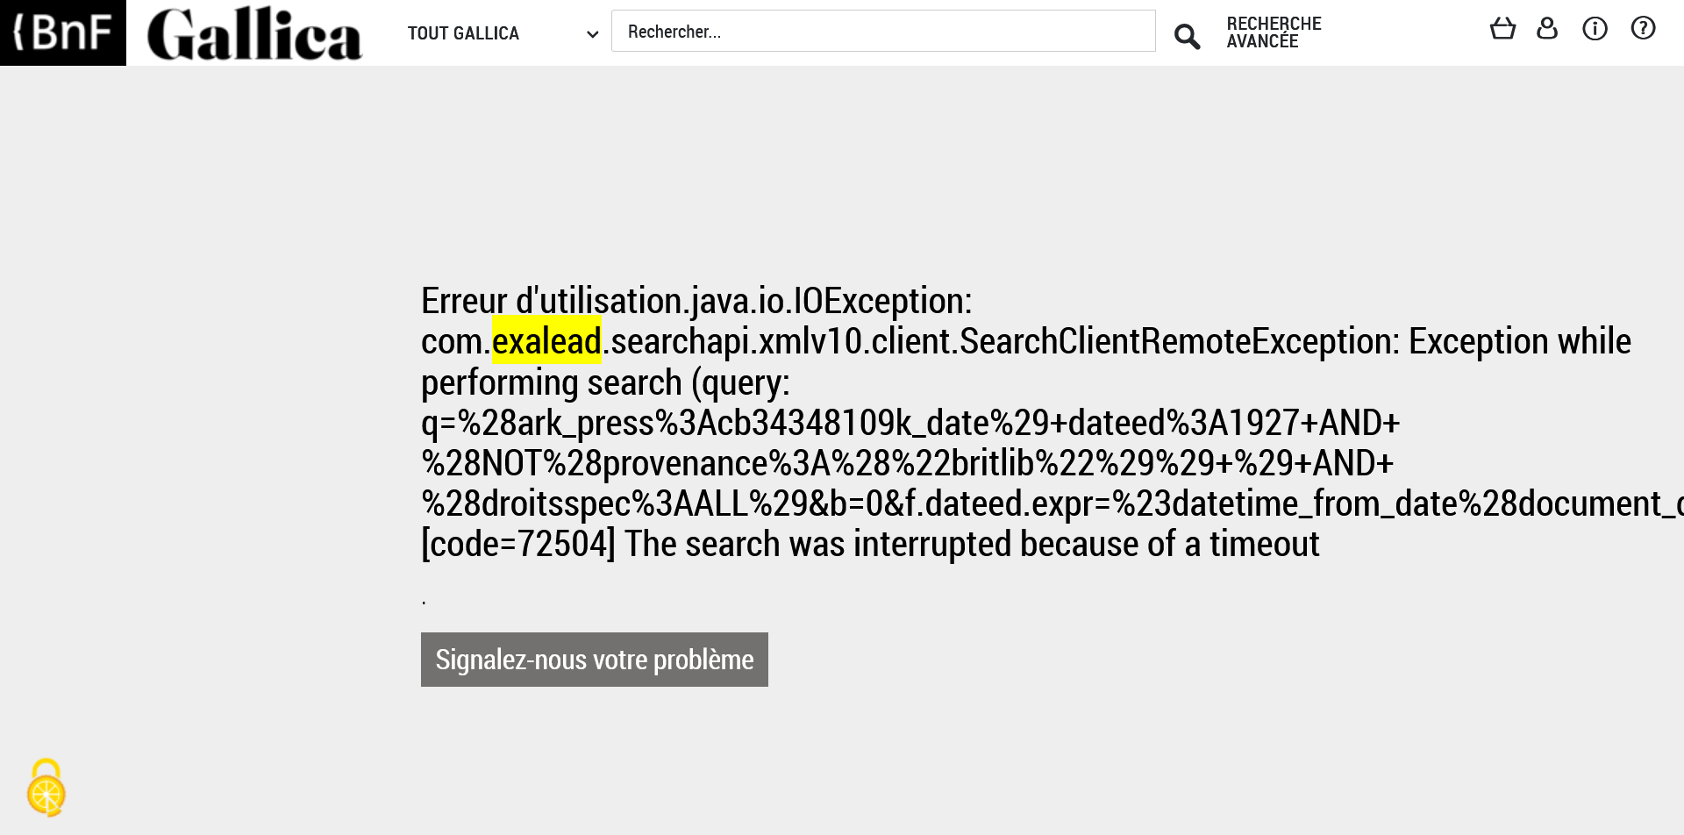Click the yellow highlighted word exalead
This screenshot has height=835, width=1684.
pos(546,341)
